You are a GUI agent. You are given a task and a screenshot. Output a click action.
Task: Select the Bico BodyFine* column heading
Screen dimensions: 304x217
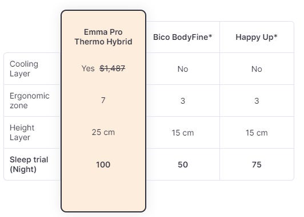click(183, 37)
